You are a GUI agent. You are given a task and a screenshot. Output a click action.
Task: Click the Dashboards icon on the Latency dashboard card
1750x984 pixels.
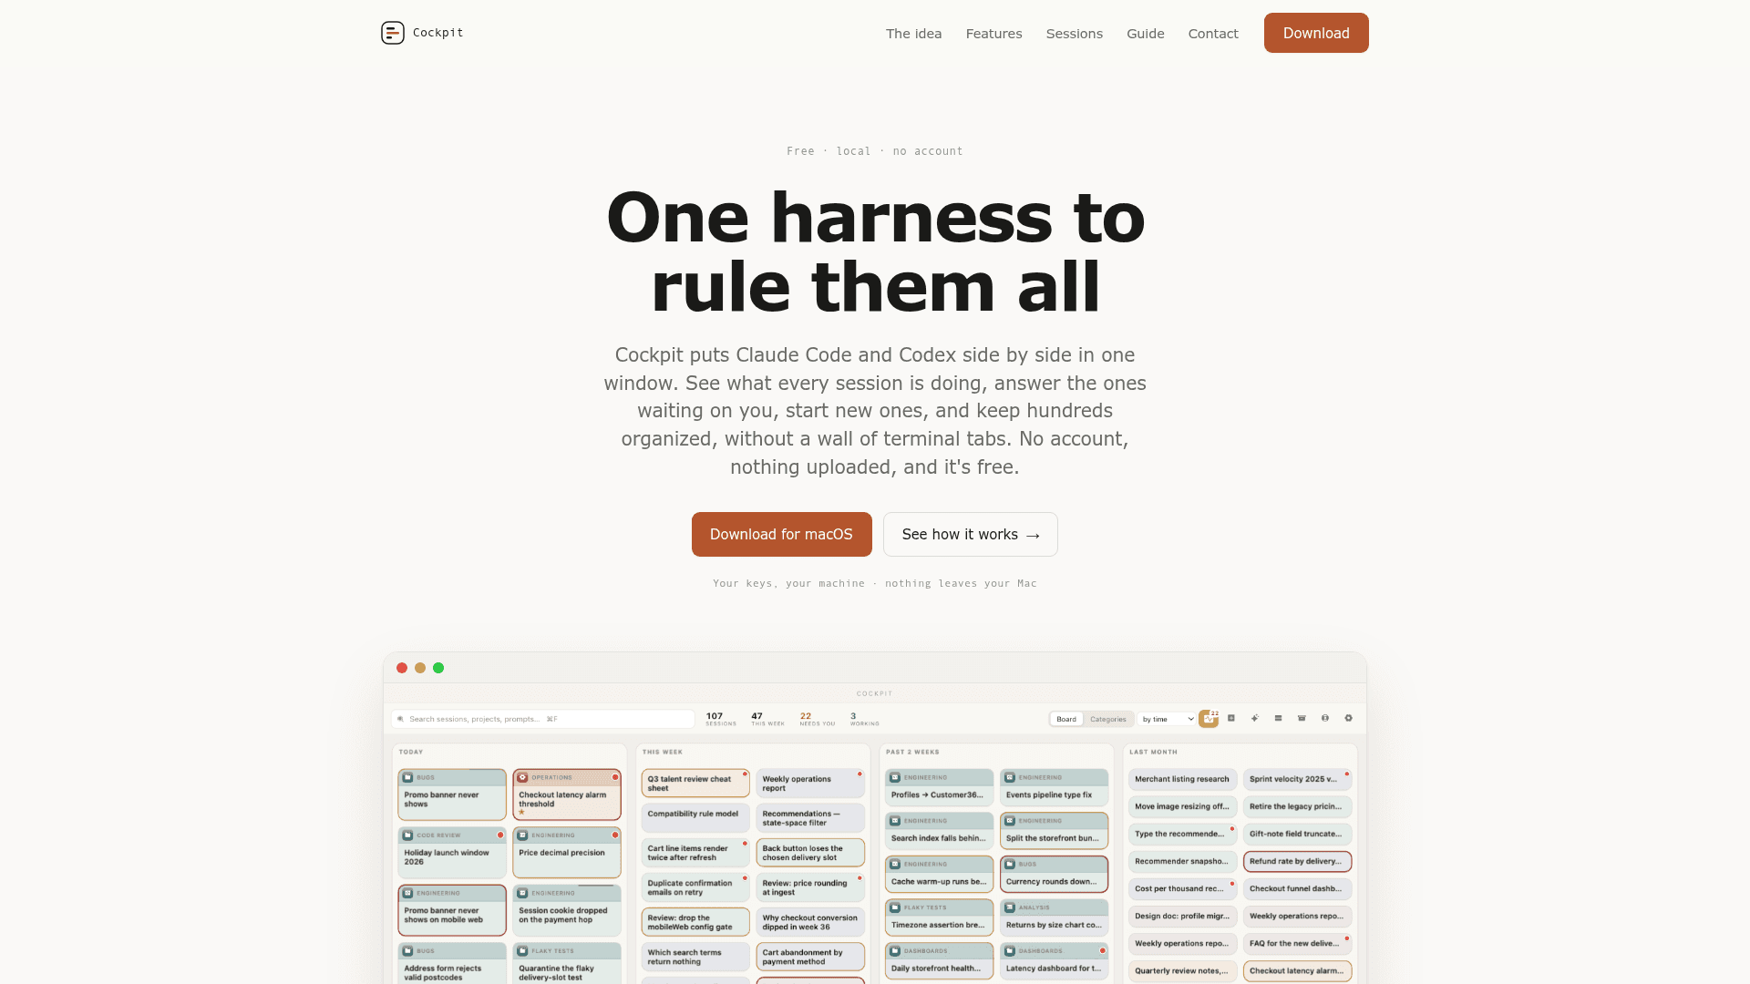[1010, 950]
